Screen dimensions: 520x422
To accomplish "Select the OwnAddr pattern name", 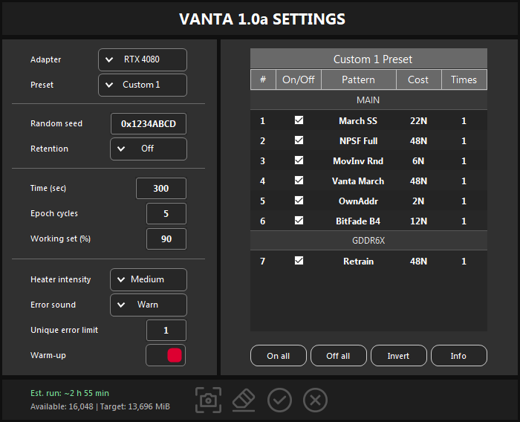I will point(359,201).
